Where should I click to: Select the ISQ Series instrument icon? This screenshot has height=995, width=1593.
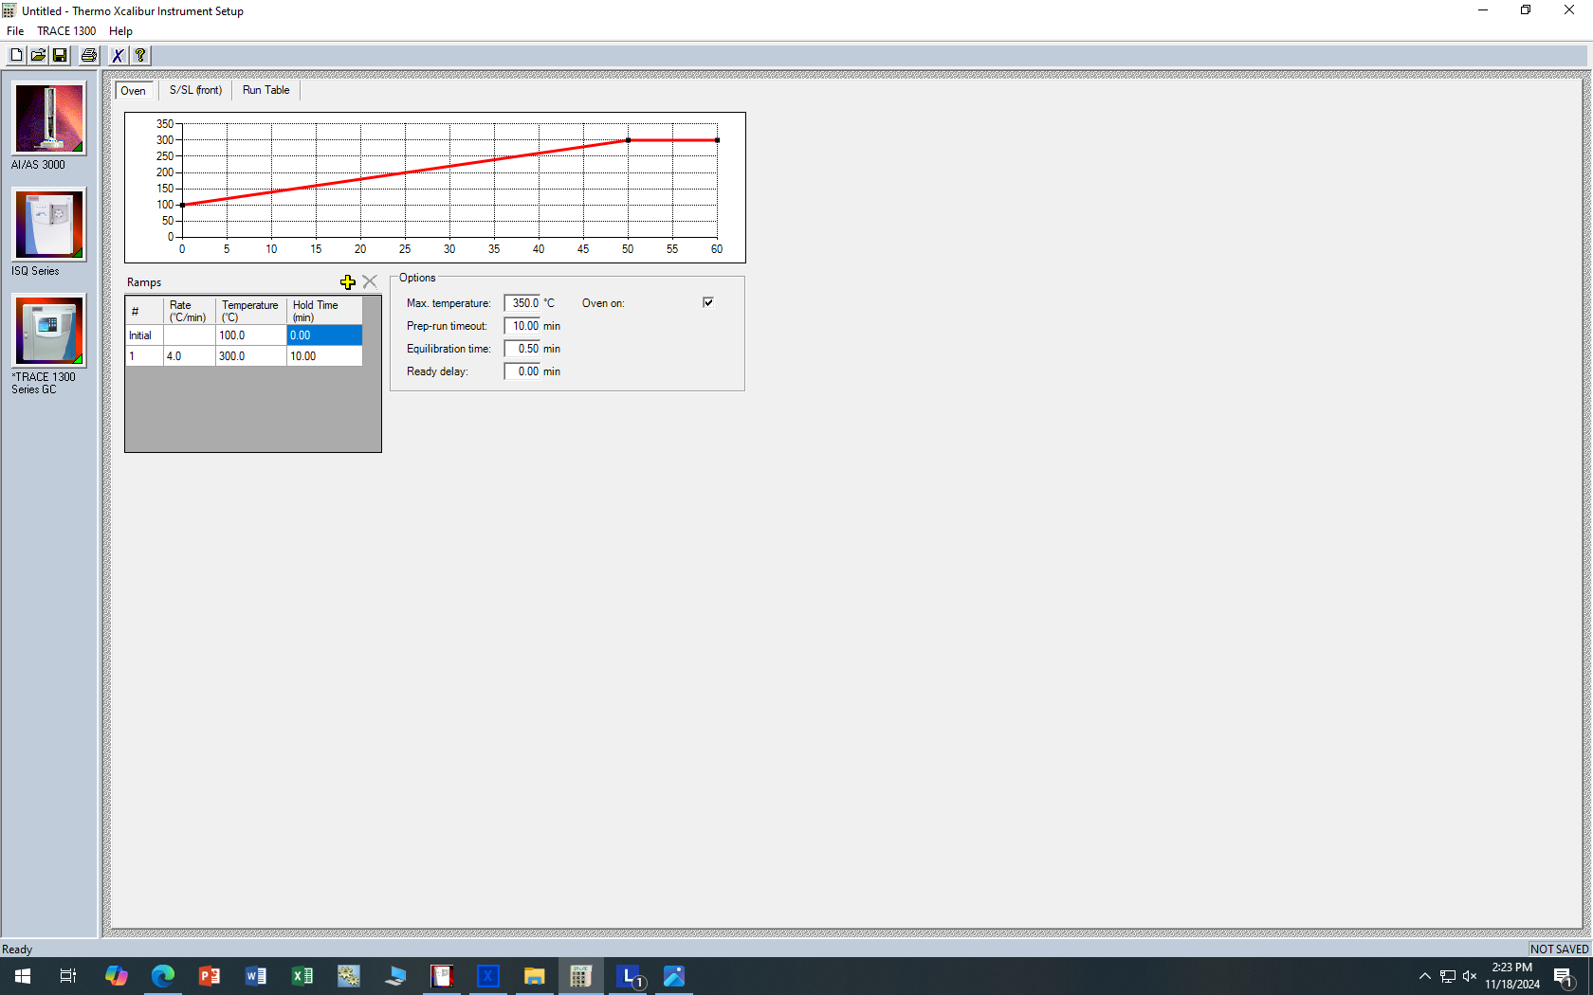point(48,225)
